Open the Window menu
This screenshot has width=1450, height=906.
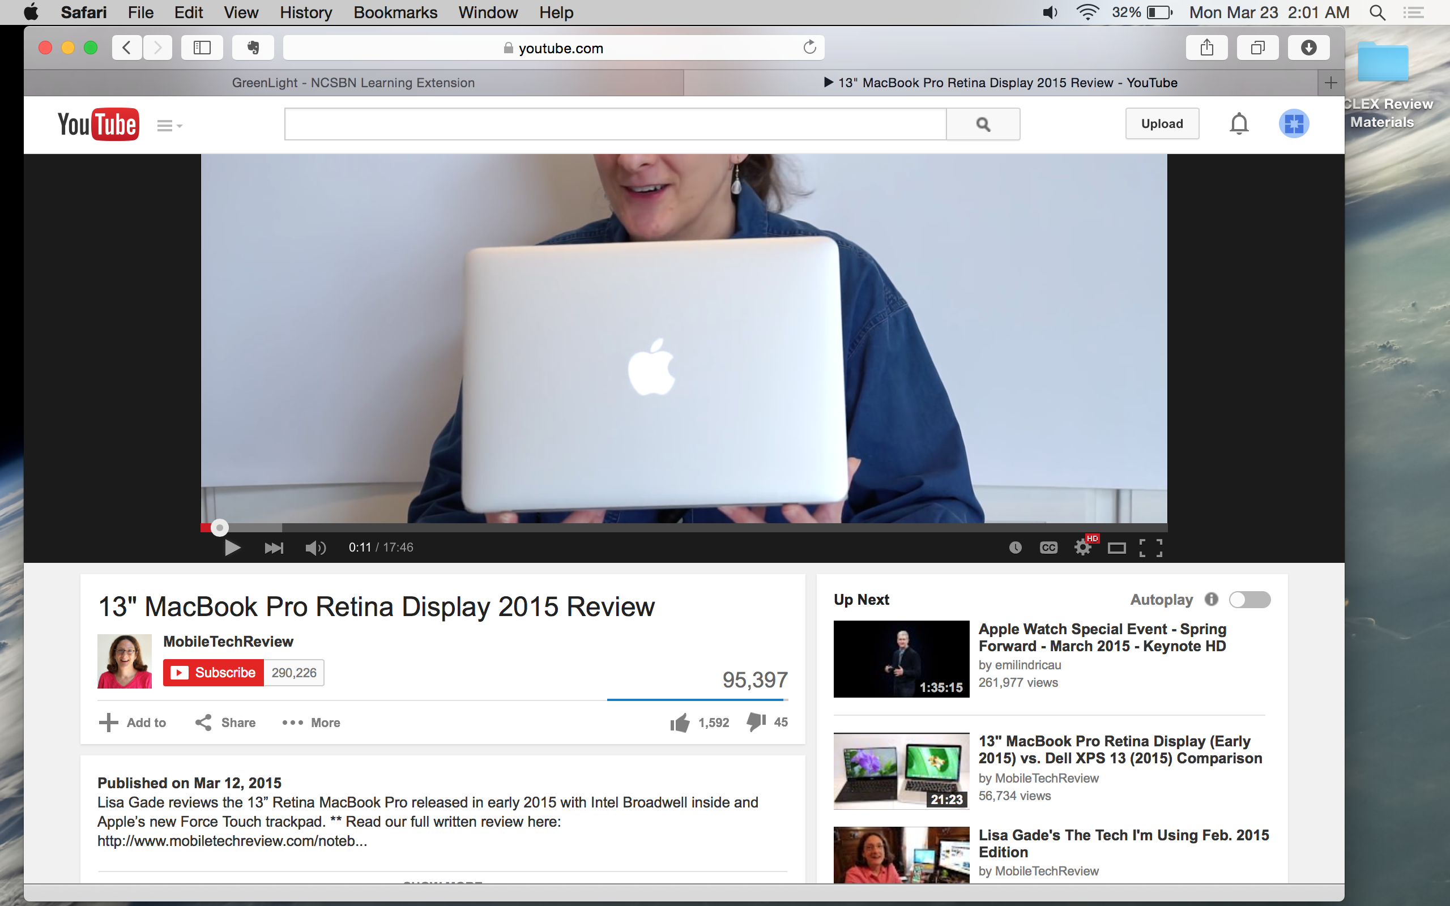[488, 12]
